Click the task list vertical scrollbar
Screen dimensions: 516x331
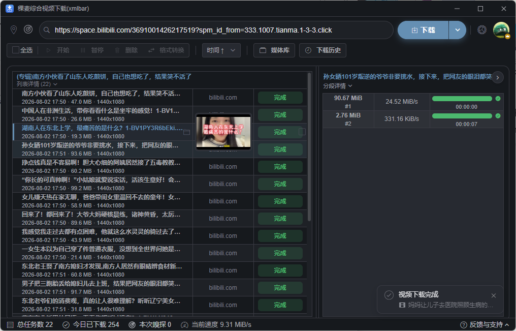click(309, 147)
